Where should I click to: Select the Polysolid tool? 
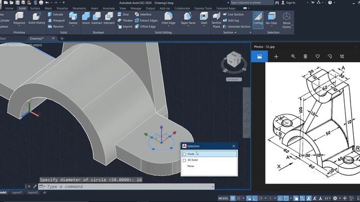coord(19,19)
